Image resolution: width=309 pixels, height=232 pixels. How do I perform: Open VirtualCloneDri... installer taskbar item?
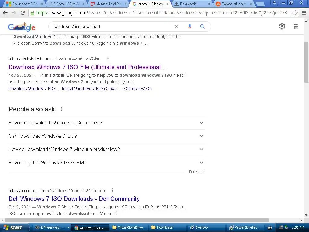click(245, 227)
